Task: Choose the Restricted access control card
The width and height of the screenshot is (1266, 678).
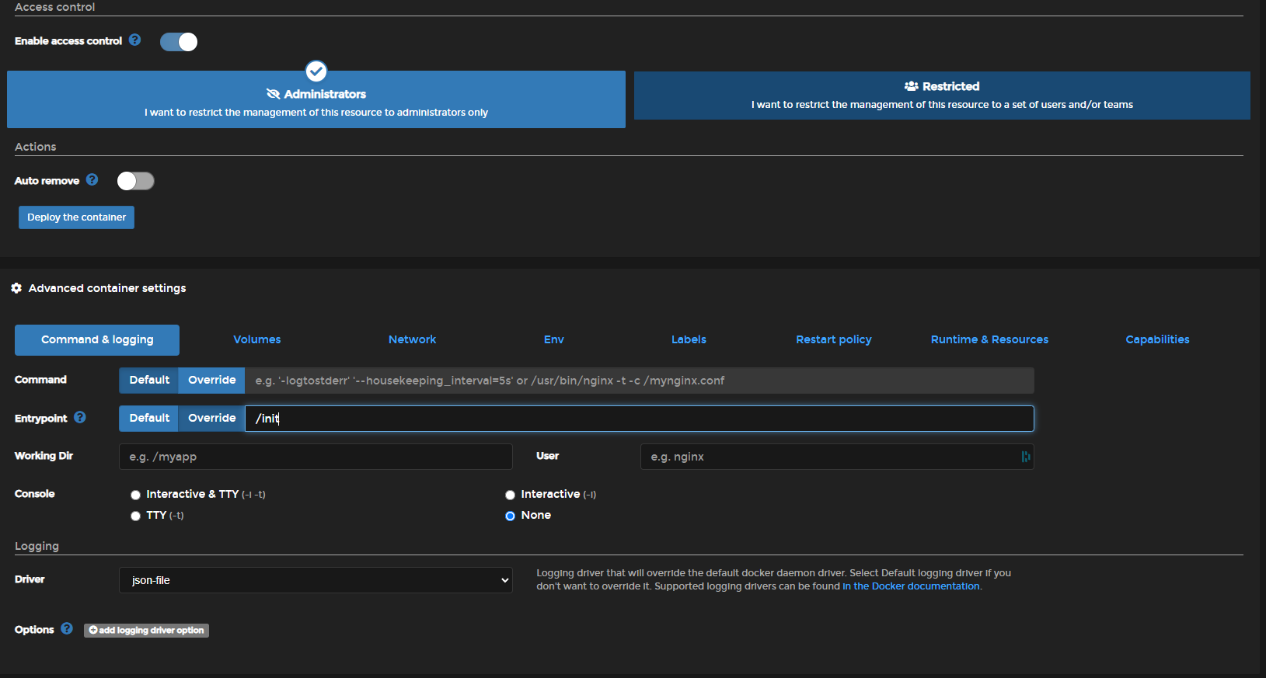Action: click(942, 96)
